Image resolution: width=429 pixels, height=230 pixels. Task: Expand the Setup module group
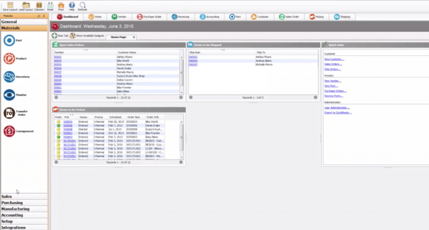coord(24,221)
